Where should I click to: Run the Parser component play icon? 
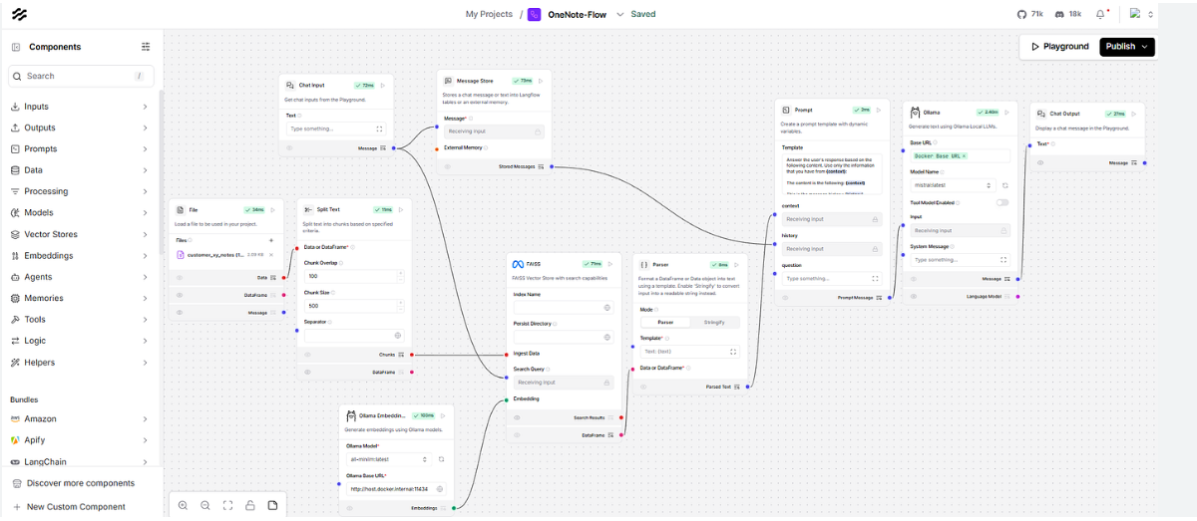tap(738, 264)
